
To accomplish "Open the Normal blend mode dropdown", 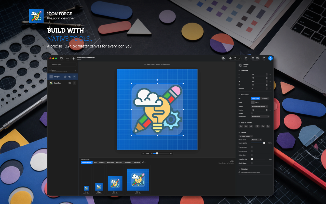I will tap(256, 140).
